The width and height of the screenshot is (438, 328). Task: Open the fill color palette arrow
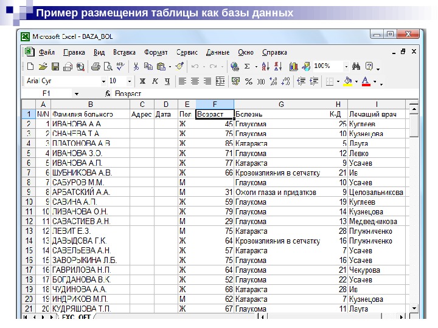pyautogui.click(x=356, y=81)
